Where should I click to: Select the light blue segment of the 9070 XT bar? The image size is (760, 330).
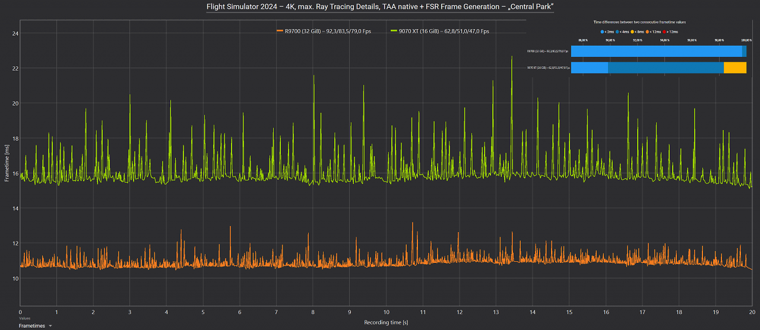(x=590, y=68)
